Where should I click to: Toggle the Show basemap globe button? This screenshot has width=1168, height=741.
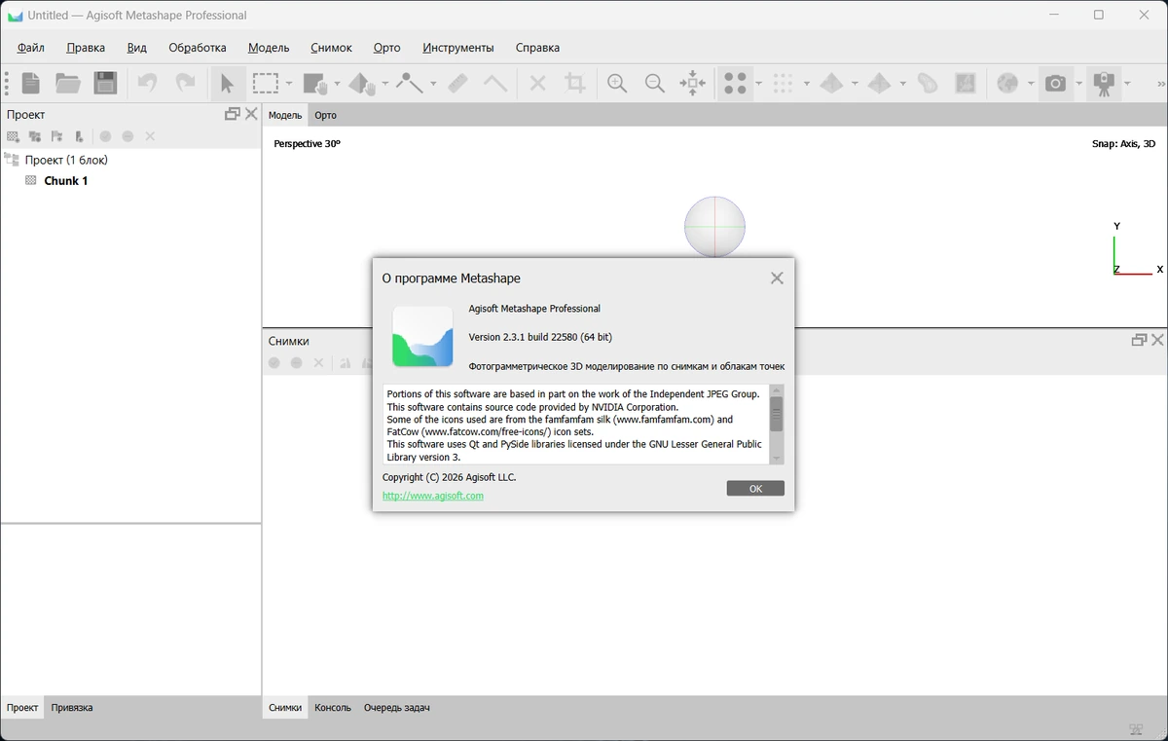click(x=1007, y=84)
